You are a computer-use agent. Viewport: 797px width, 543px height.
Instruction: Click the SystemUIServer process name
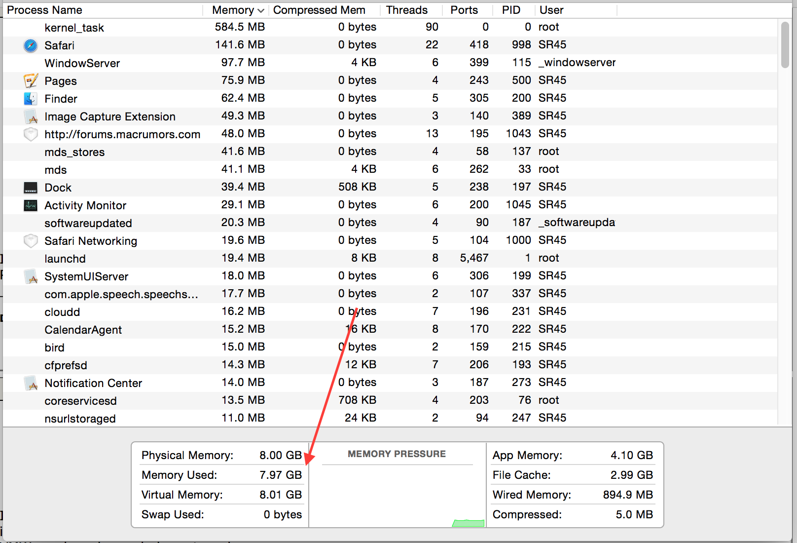(x=86, y=276)
